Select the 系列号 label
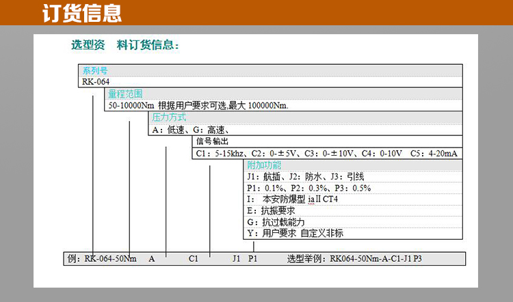513x302 pixels. coord(95,70)
